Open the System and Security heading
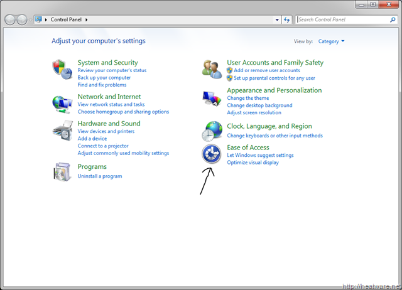This screenshot has height=290, width=402. pyautogui.click(x=107, y=63)
